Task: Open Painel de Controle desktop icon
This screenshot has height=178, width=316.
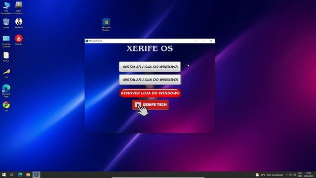Action: (6, 42)
